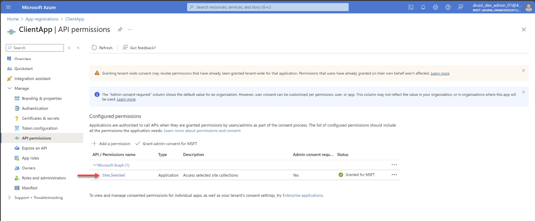This screenshot has width=535, height=221.
Task: Collapse the left navigation menu
Action: tap(78, 48)
